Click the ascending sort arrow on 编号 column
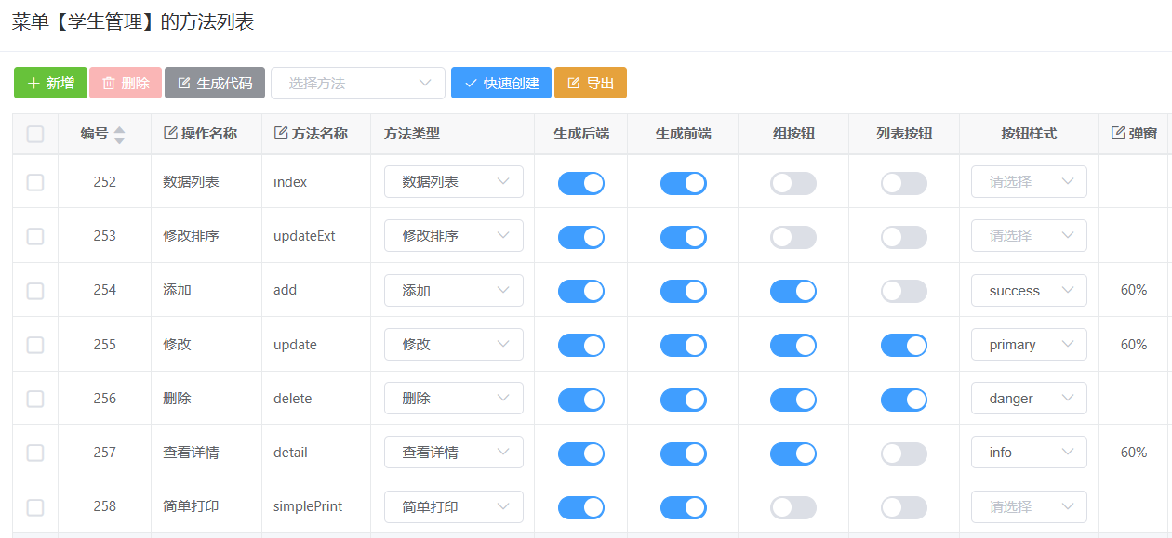This screenshot has height=538, width=1172. click(119, 128)
